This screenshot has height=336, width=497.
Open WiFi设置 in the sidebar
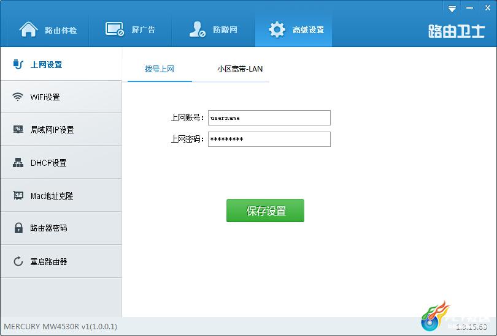(x=61, y=97)
